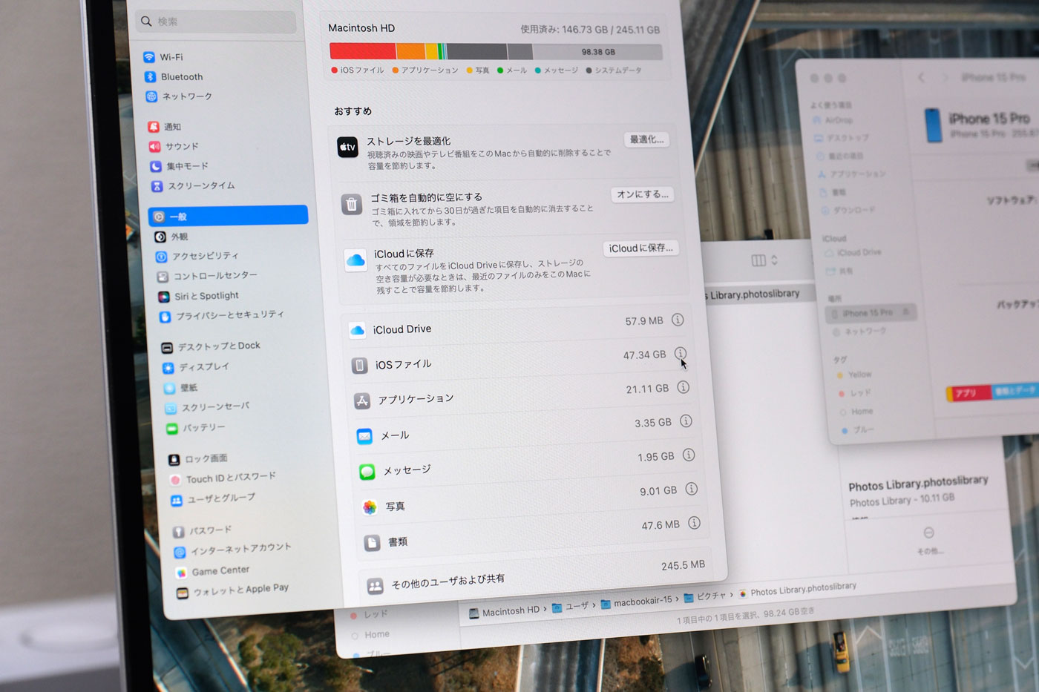This screenshot has width=1039, height=692.
Task: Open プライバシーとセキュリティ settings
Action: (221, 316)
